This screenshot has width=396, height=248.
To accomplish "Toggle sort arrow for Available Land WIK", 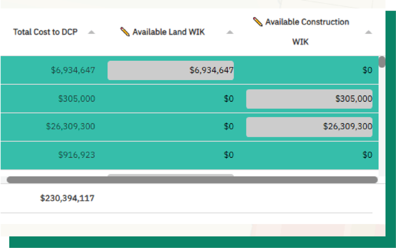I will [x=230, y=32].
